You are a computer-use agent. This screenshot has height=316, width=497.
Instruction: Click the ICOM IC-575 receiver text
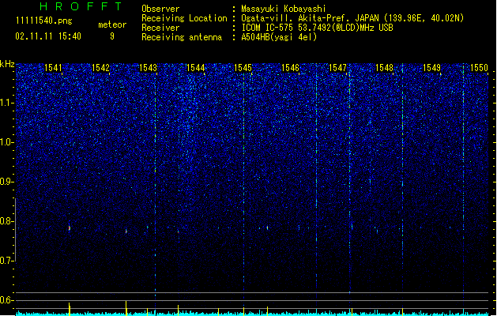(x=317, y=28)
